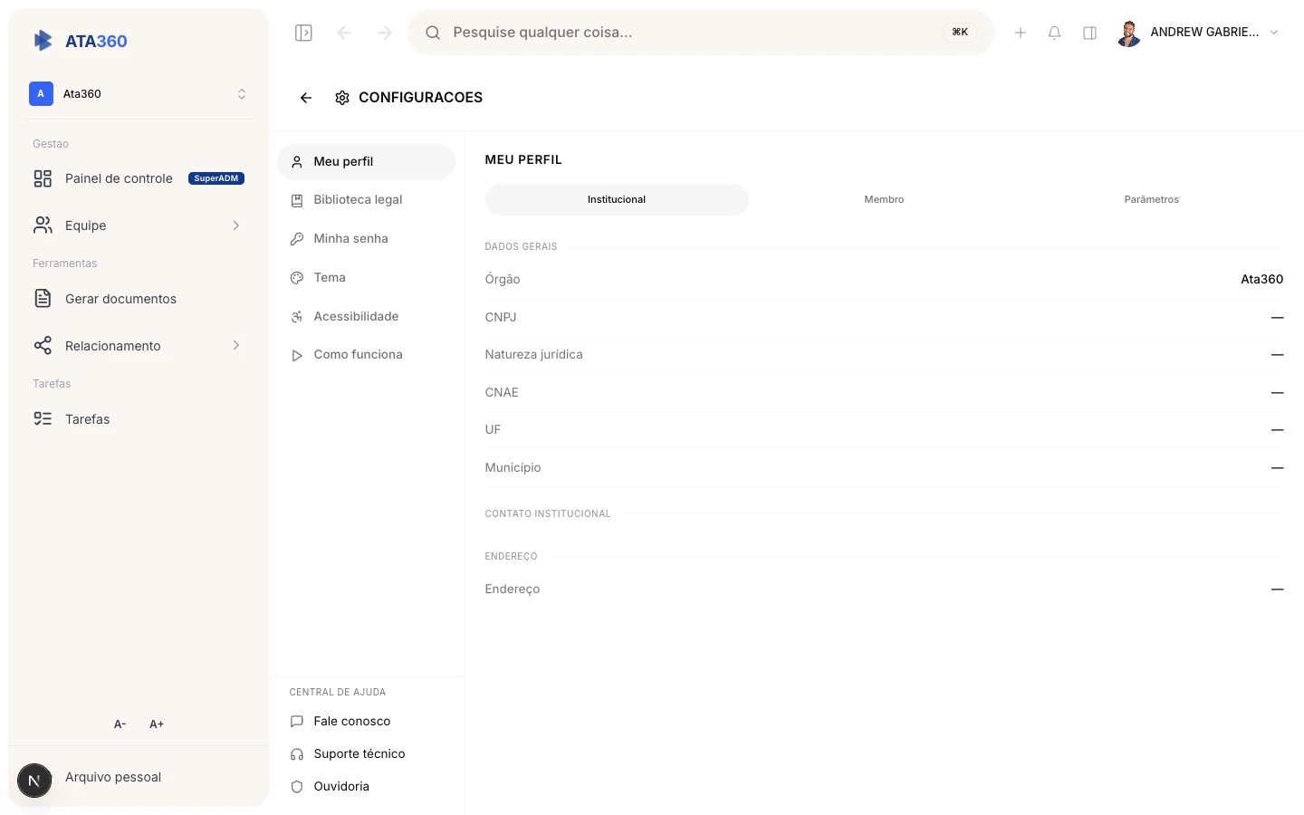Image resolution: width=1304 pixels, height=815 pixels.
Task: Switch to the Parâmetros tab
Action: (x=1151, y=199)
